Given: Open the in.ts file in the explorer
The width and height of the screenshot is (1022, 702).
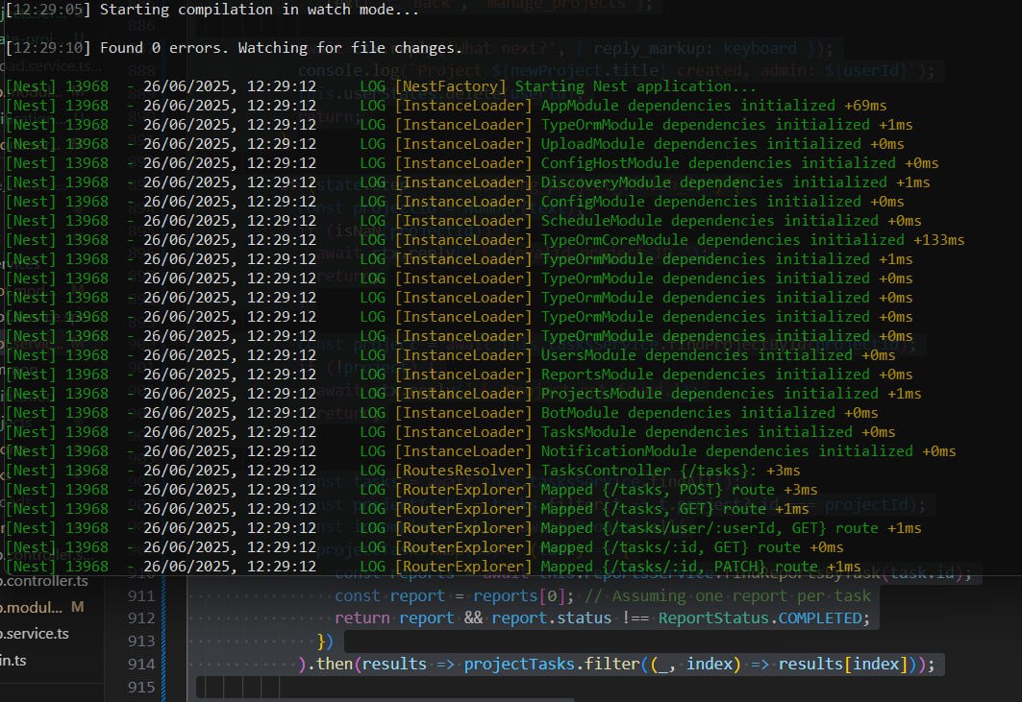Looking at the screenshot, I should 13,661.
